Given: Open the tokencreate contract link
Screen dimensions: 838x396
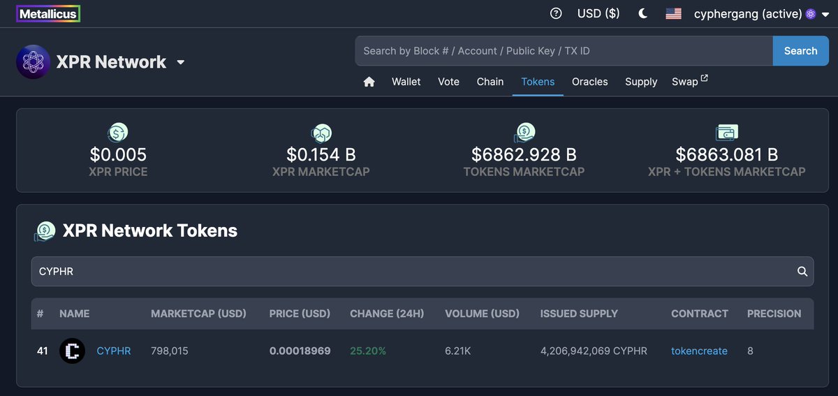Looking at the screenshot, I should (x=699, y=351).
